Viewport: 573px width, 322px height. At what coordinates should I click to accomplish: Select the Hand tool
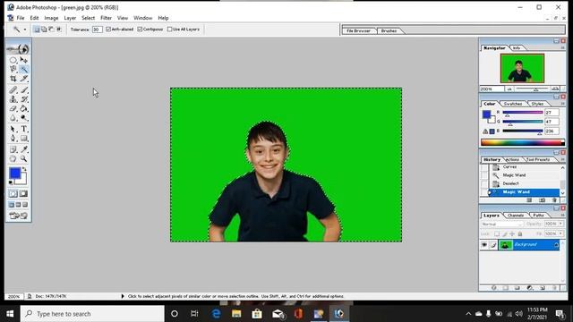pyautogui.click(x=13, y=159)
